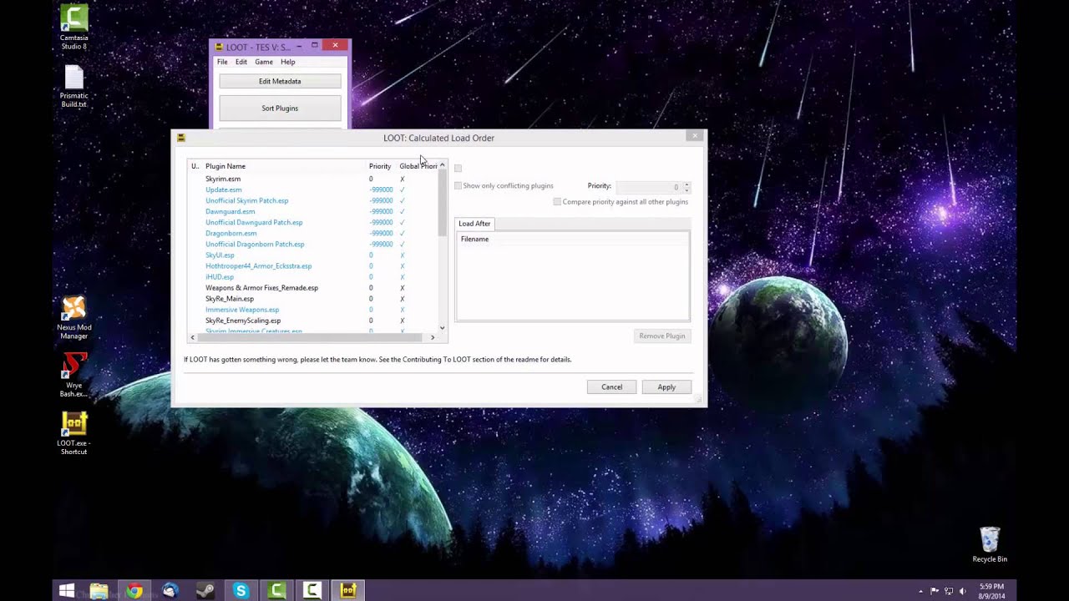Open the taskbar clock and date
Viewport: 1069px width, 601px height.
click(991, 591)
